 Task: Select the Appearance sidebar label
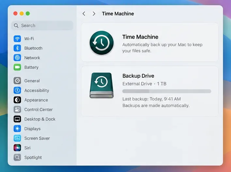36,100
